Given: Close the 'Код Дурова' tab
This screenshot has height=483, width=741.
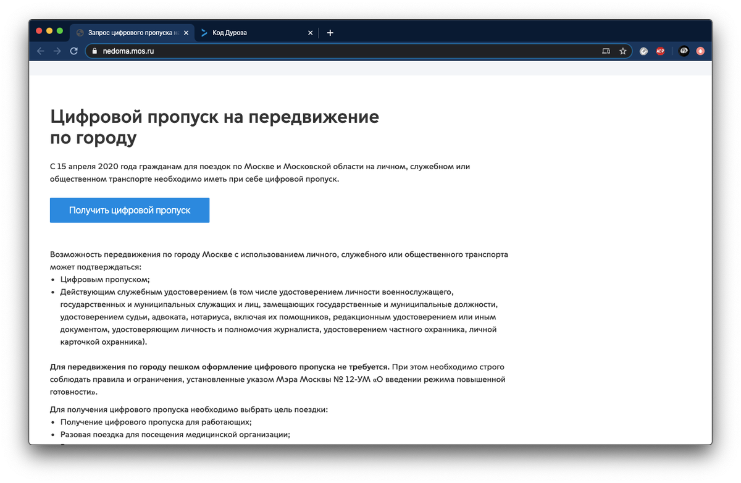Looking at the screenshot, I should coord(311,33).
